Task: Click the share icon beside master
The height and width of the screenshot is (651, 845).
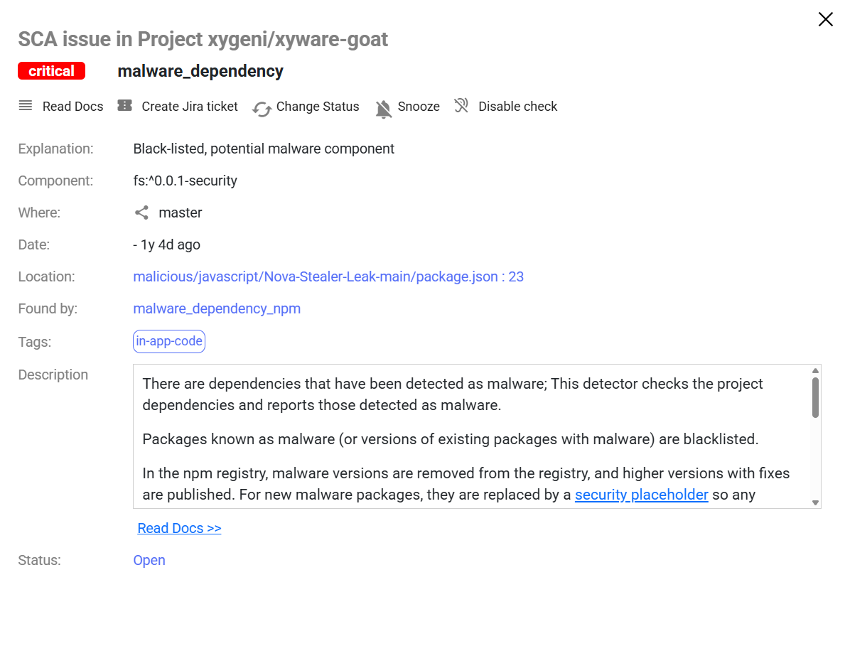Action: point(142,212)
